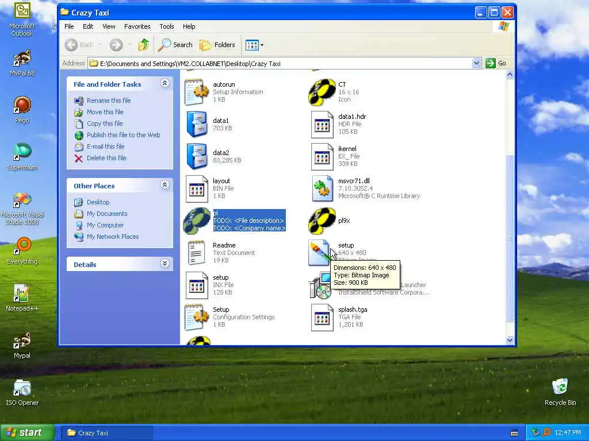
Task: Open the Tools menu
Action: pyautogui.click(x=166, y=26)
